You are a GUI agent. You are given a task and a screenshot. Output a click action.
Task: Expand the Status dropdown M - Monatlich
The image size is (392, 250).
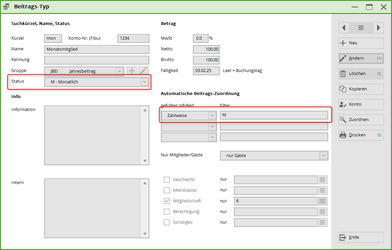pos(144,82)
